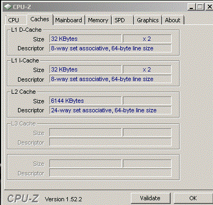The width and height of the screenshot is (213, 205).
Task: Click the L2 Cache size 6144 KBytes
Action: (85, 101)
